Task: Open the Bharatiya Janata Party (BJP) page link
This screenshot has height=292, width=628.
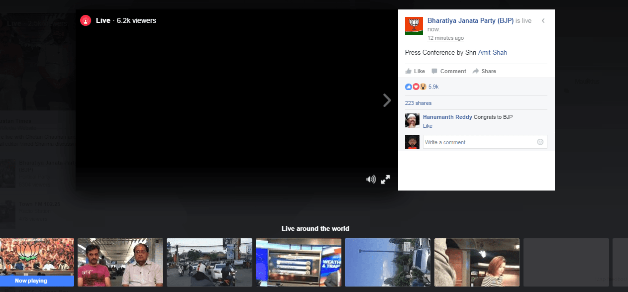Action: [x=470, y=20]
